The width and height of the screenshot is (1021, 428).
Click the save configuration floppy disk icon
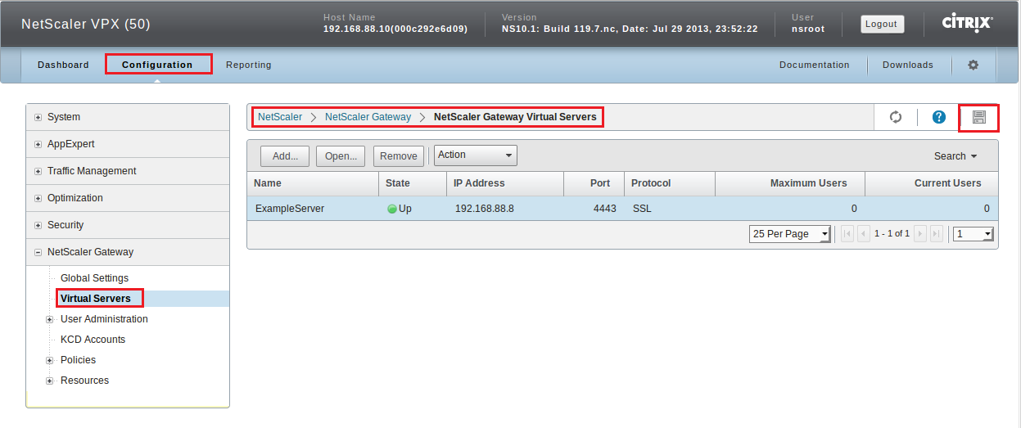pos(978,118)
